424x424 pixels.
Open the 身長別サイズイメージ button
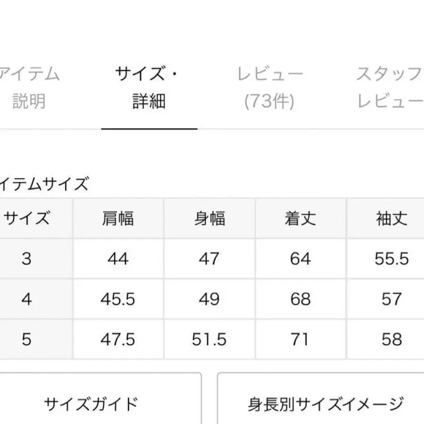[x=325, y=404]
